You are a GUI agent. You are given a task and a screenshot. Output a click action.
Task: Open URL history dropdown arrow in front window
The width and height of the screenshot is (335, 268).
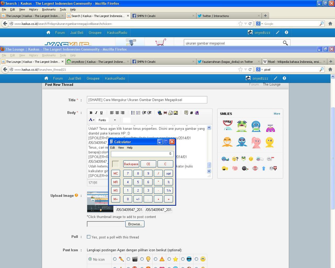245,69
